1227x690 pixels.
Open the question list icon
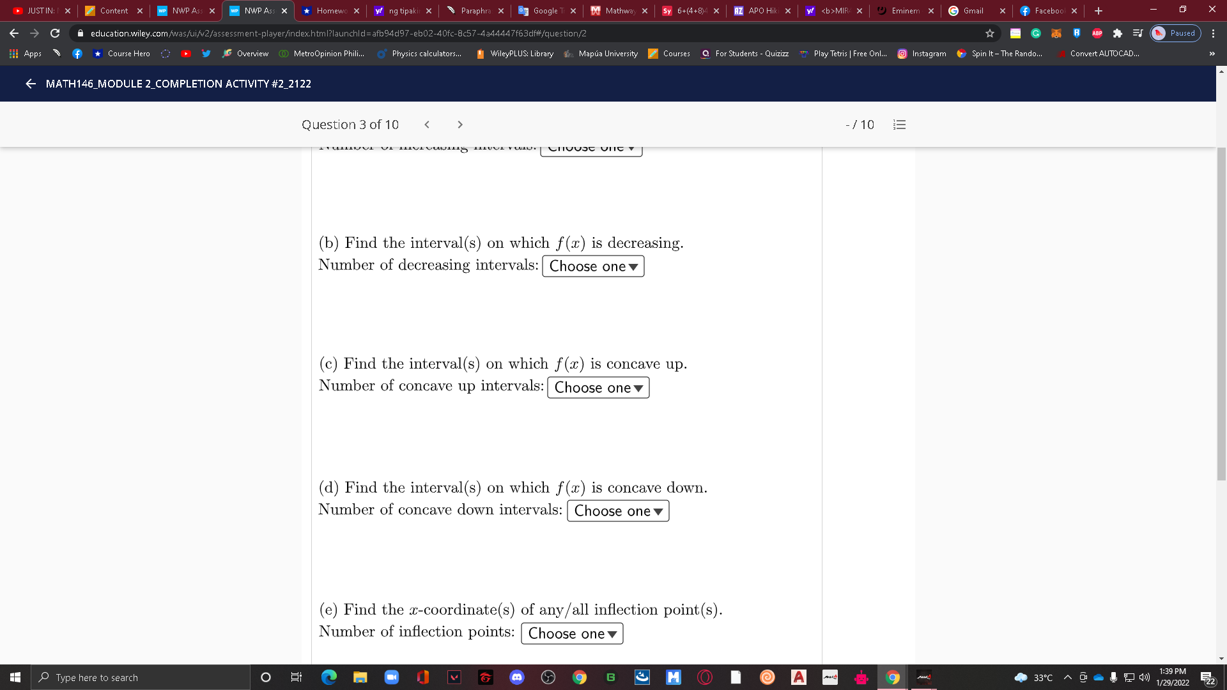899,125
